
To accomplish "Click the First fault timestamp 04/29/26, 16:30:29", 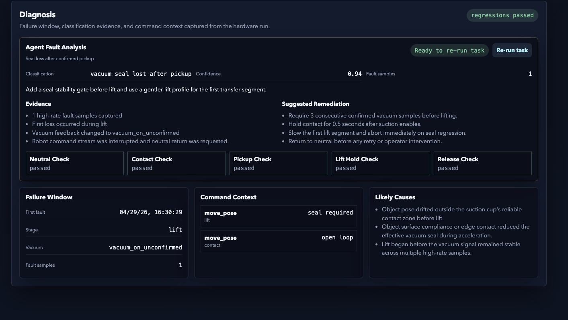I will click(151, 212).
